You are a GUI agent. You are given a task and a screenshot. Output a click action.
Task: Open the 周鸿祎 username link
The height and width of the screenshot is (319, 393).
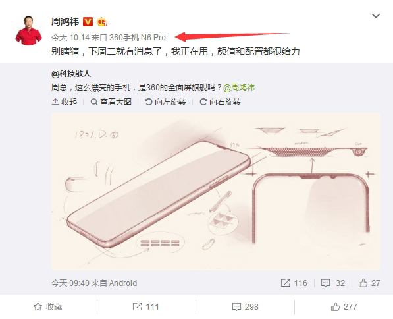[65, 22]
